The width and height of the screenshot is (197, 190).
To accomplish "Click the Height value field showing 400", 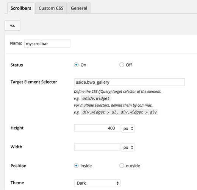I will click(97, 128).
